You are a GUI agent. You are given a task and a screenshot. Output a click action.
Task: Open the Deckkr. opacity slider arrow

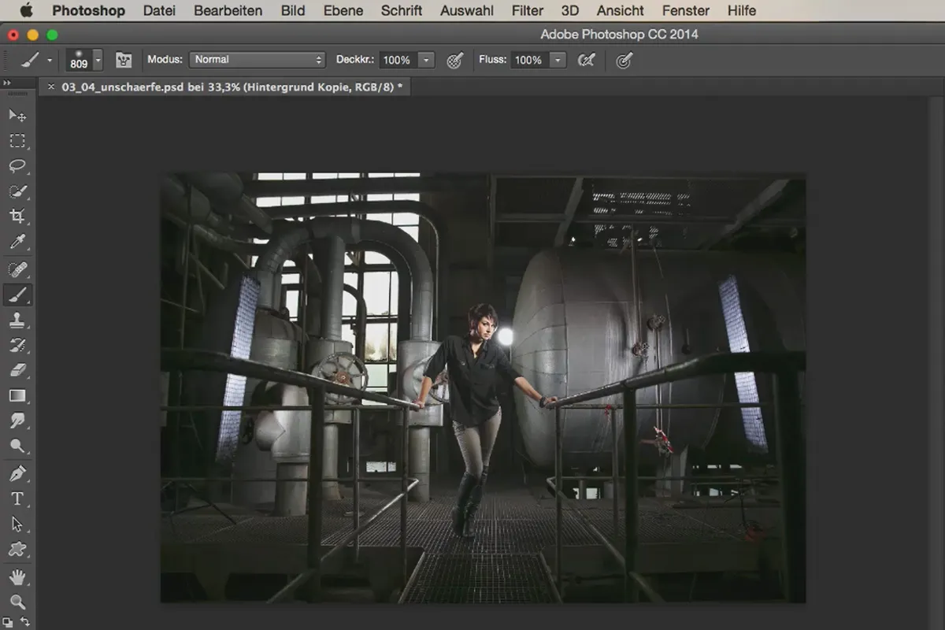(426, 60)
